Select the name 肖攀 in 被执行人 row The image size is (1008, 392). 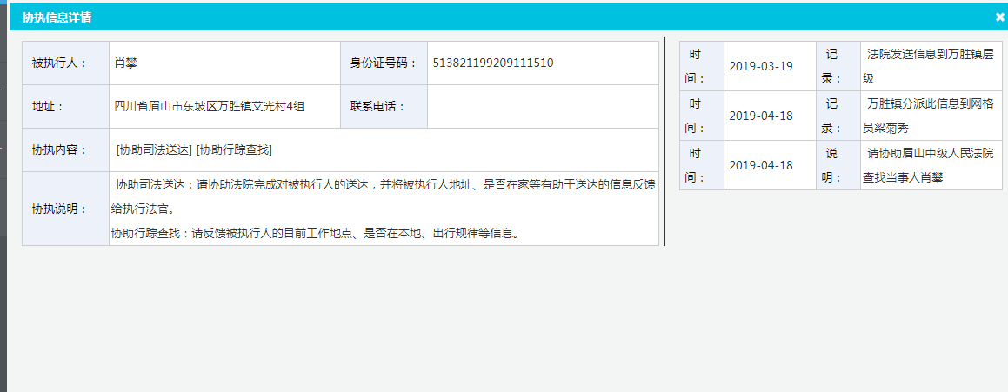tap(126, 63)
